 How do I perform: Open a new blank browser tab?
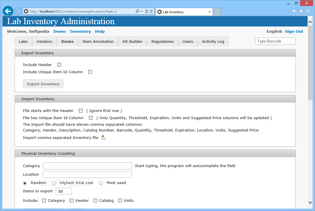click(x=217, y=12)
